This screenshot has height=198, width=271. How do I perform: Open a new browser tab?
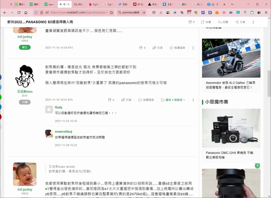[x=224, y=4]
